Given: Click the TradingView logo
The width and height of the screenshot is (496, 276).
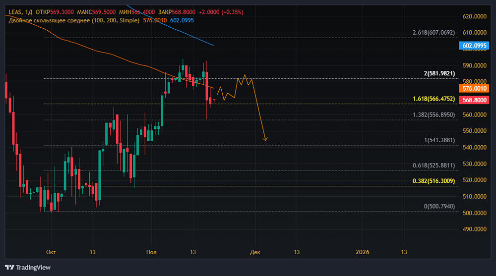Looking at the screenshot, I should 28,268.
